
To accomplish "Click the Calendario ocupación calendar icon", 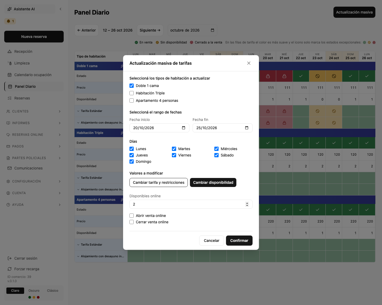I will point(10,75).
